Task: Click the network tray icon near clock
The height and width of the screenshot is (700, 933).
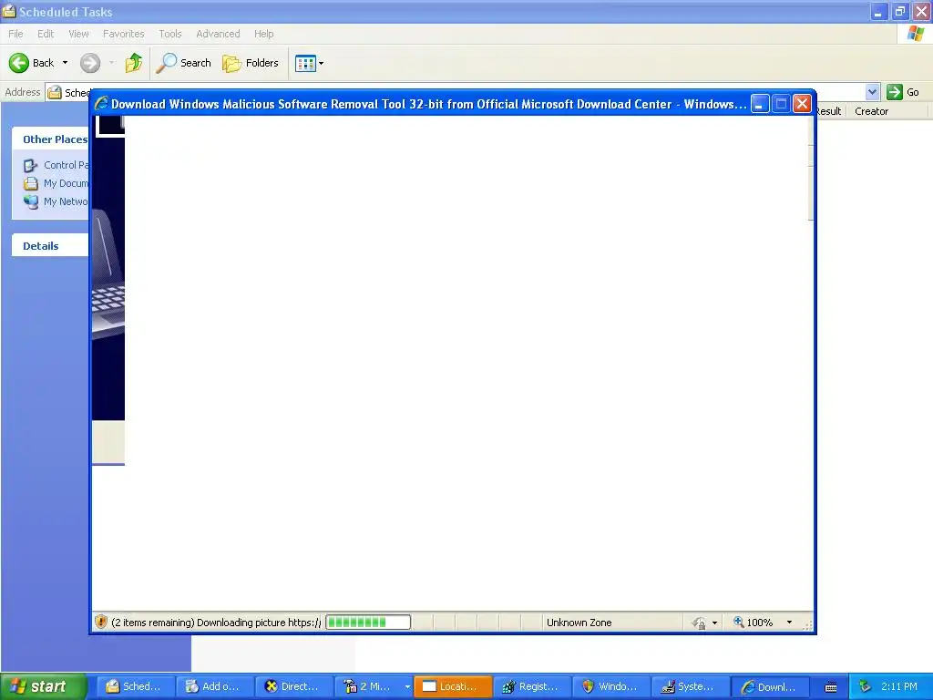Action: click(866, 686)
